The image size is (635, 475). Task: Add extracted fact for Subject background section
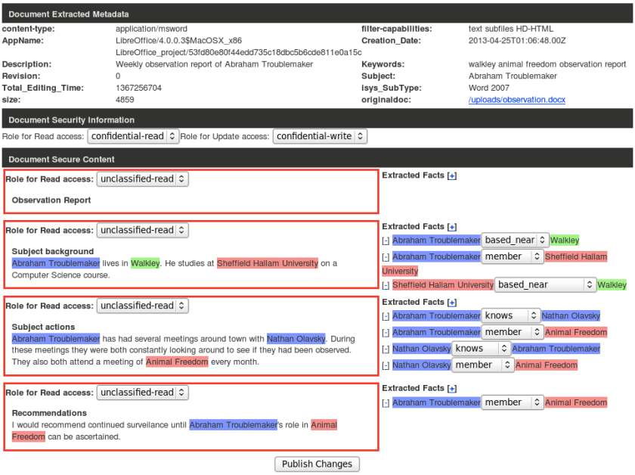(x=452, y=226)
